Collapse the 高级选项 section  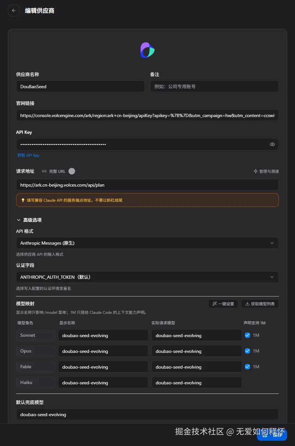(x=29, y=220)
